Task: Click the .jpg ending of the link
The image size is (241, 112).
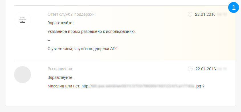Action: click(198, 86)
